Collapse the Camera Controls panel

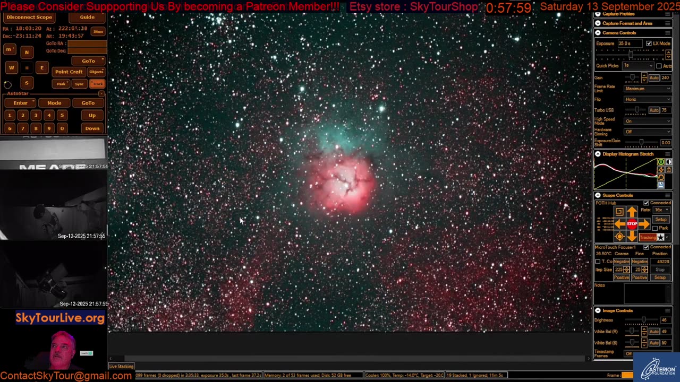click(598, 33)
